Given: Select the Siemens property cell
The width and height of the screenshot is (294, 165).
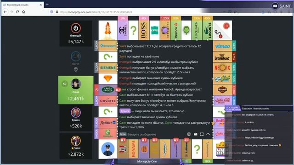Looking at the screenshot, I should [108, 67].
